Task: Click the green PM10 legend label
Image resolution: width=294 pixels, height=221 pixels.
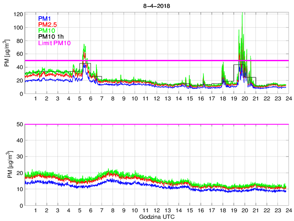Action: tap(47, 31)
